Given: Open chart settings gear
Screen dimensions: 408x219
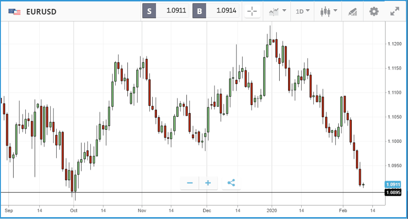Looking at the screenshot, I should coord(374,11).
